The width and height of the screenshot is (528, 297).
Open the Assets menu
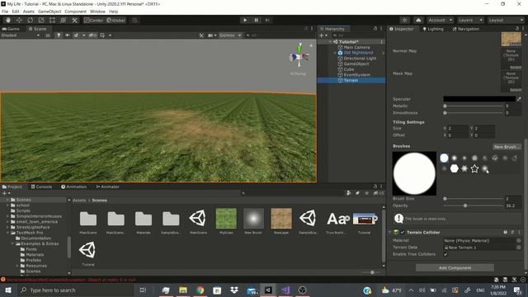pyautogui.click(x=29, y=12)
